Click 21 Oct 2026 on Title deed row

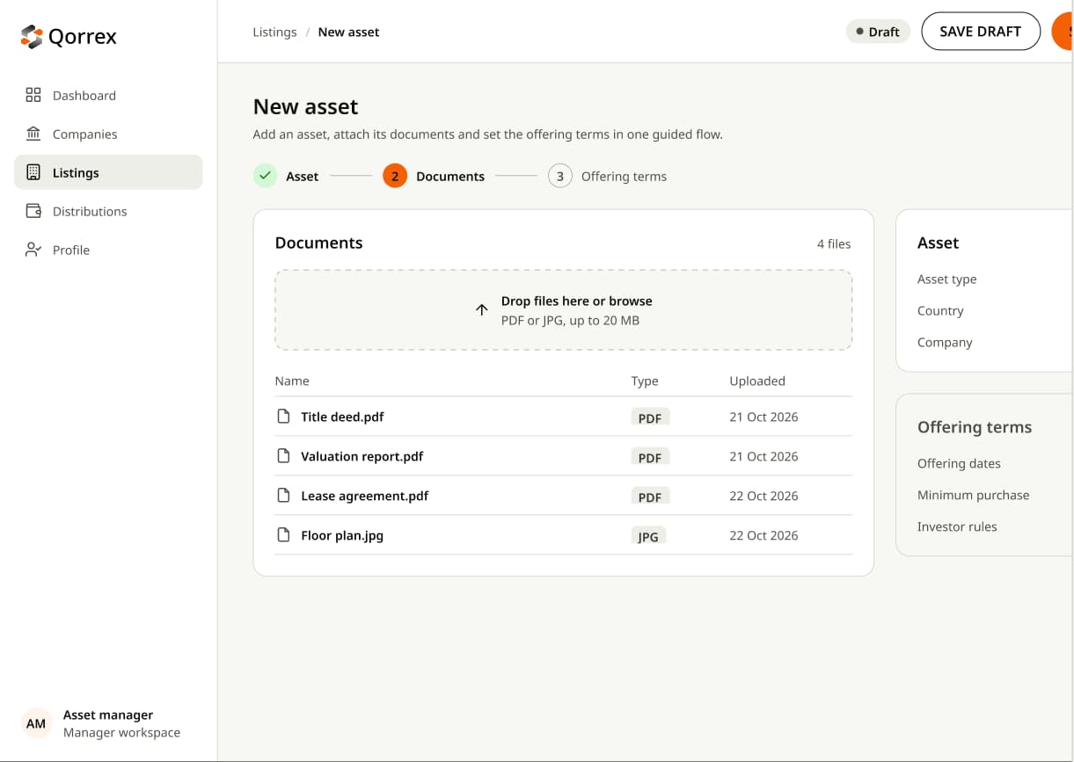tap(763, 417)
